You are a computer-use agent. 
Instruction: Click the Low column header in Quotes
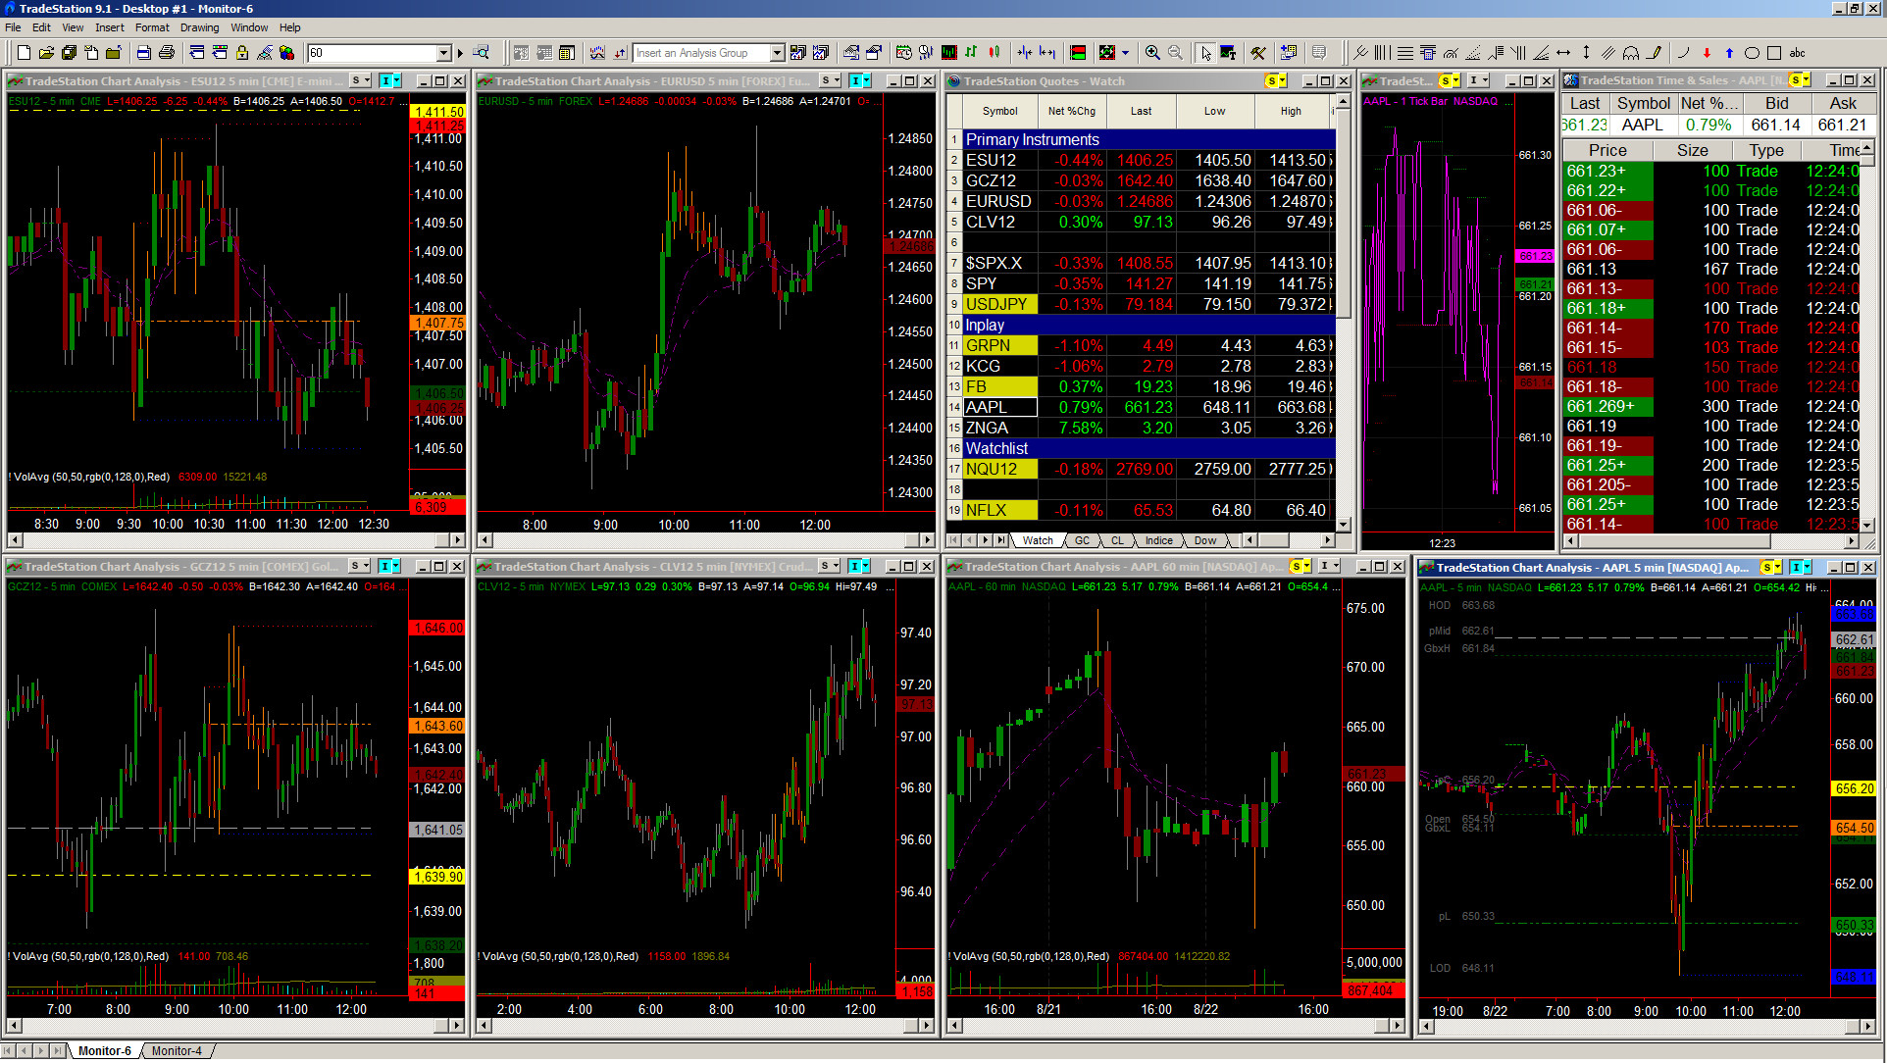[x=1214, y=111]
